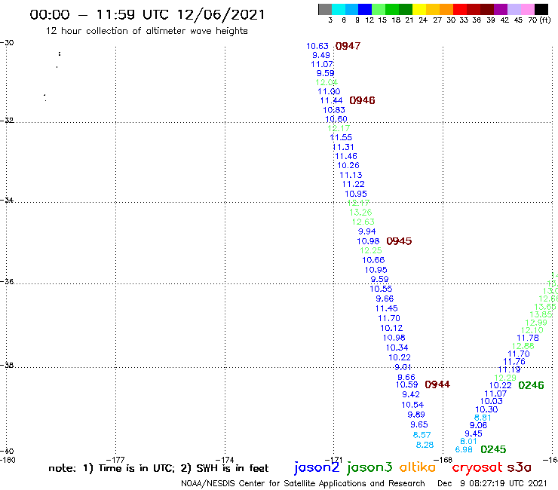Screen dimensions: 558x490
Task: Select the '0947' time stamp label
Action: tap(348, 46)
